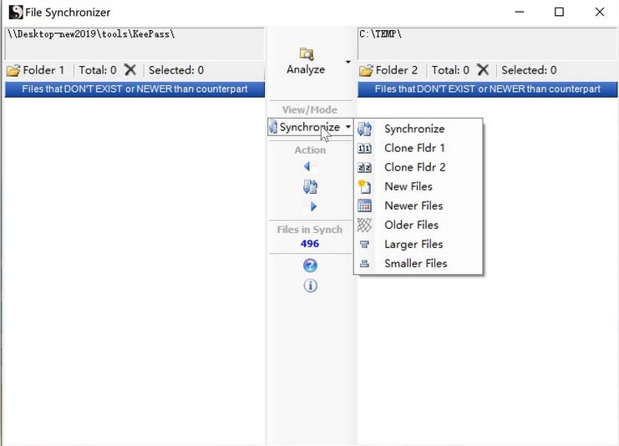619x446 pixels.
Task: Select Larger Files view mode
Action: point(418,245)
